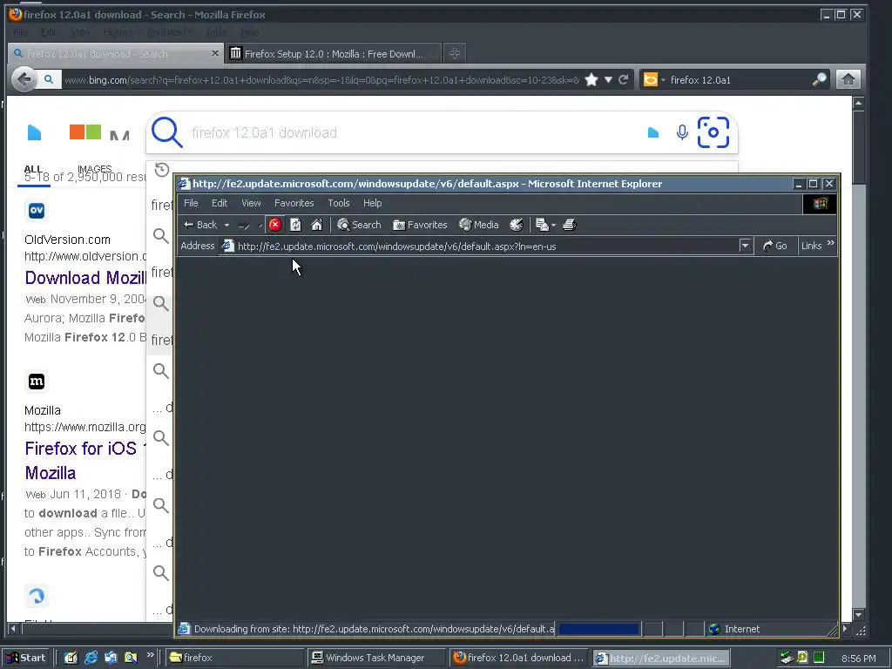This screenshot has width=892, height=669.
Task: Open the Favorites pane from IE toolbar
Action: point(421,225)
